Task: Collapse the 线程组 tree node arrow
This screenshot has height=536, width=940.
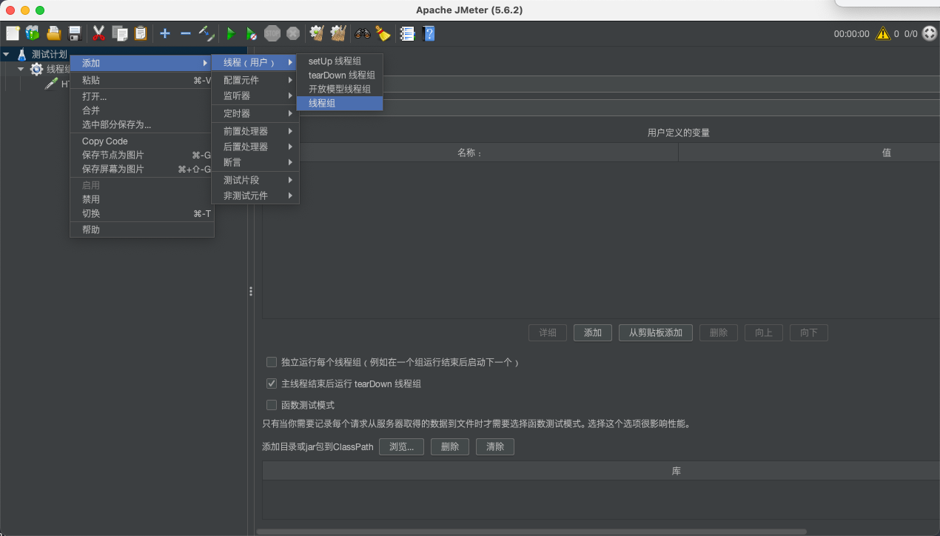Action: pyautogui.click(x=21, y=69)
